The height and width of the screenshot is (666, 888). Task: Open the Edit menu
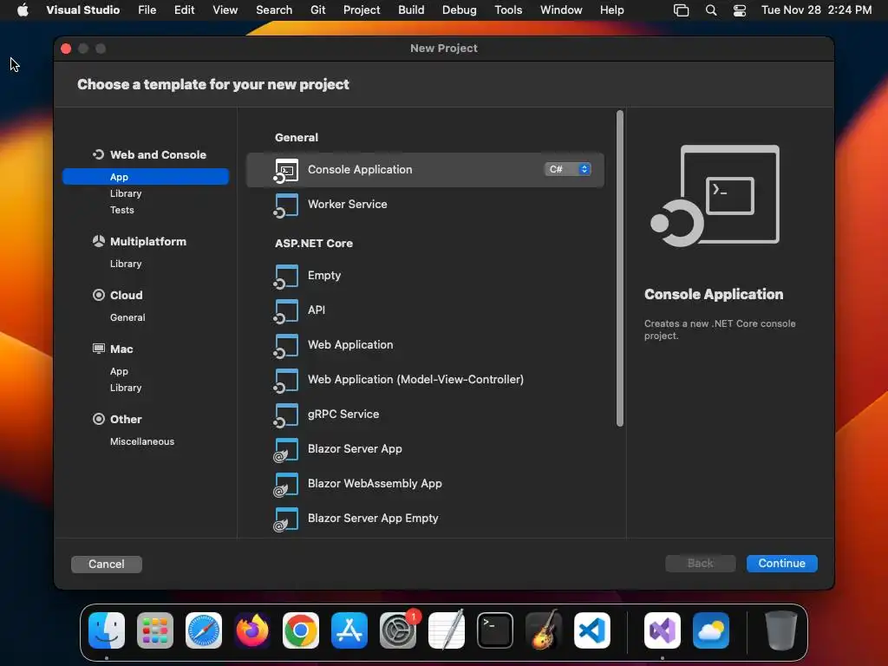(x=184, y=10)
